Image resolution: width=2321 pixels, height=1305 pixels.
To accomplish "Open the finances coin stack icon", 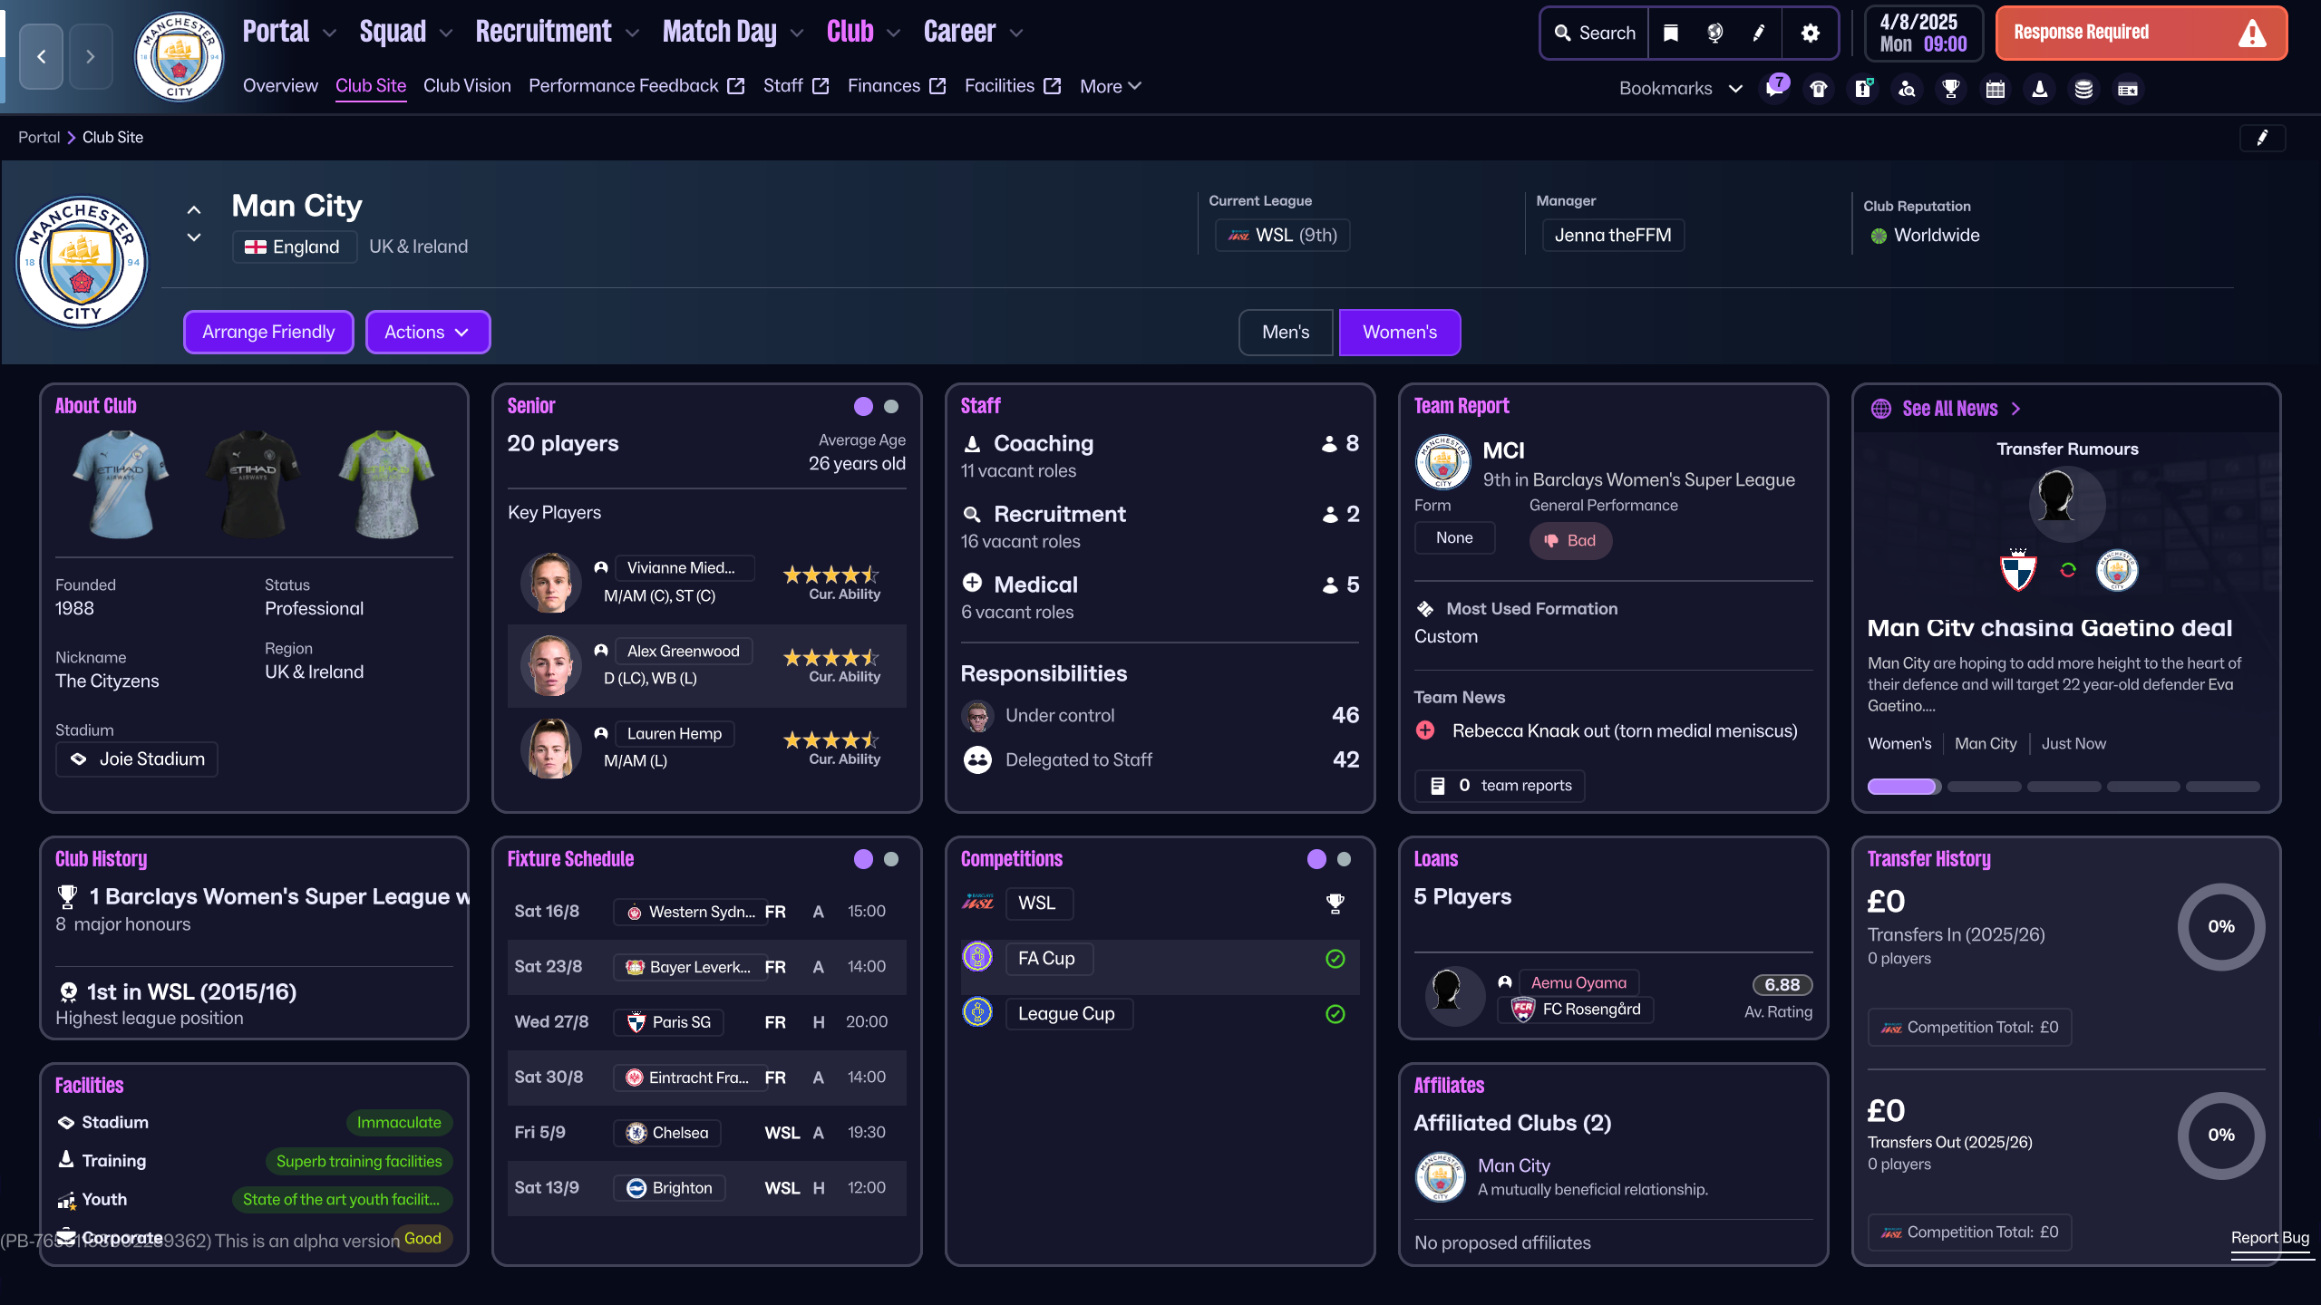I will tap(2083, 89).
